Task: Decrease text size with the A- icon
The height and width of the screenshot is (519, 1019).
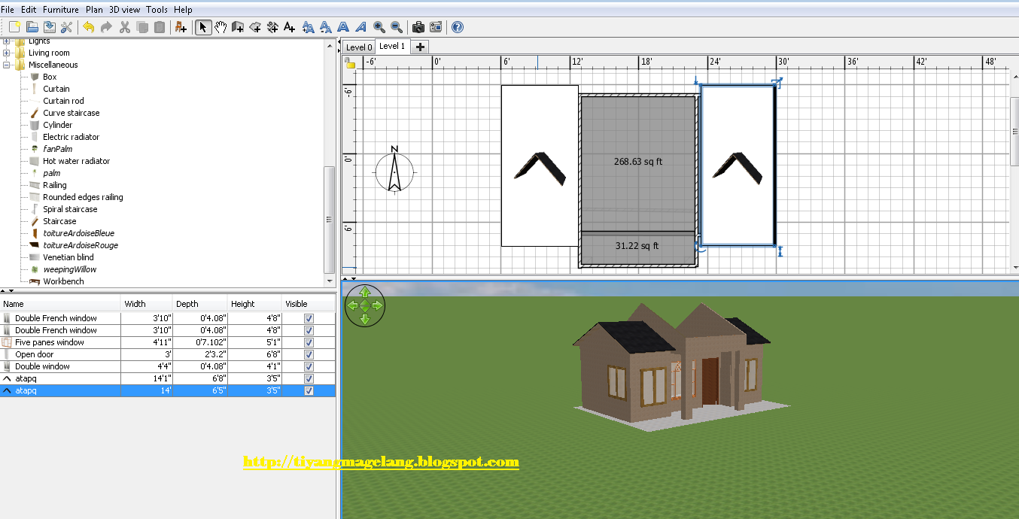Action: coord(326,27)
